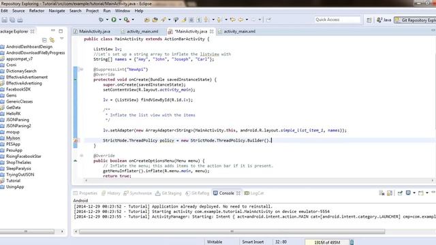Click Clear Console icon
This screenshot has height=245, width=436.
tap(381, 193)
